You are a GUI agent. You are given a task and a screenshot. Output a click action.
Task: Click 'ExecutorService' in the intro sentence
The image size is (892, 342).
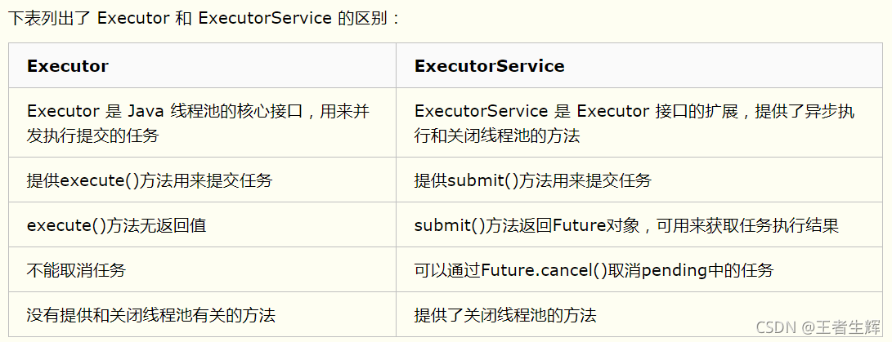pyautogui.click(x=265, y=18)
